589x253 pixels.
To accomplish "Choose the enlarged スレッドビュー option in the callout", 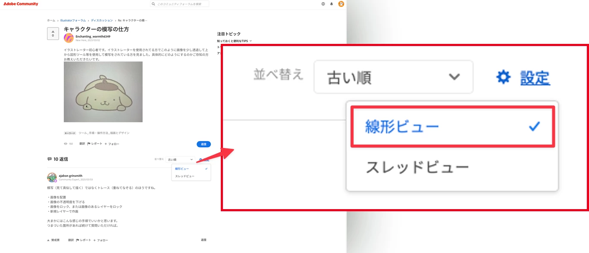I will tap(453, 167).
